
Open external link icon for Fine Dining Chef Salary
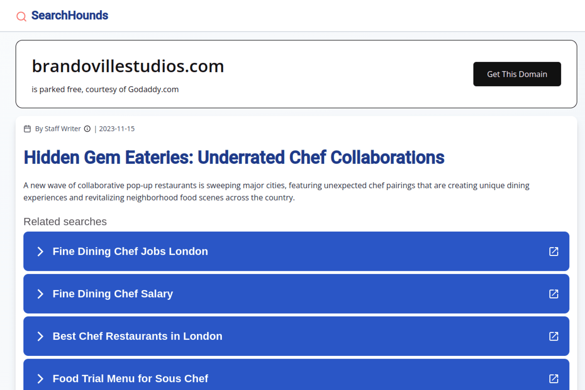point(553,294)
